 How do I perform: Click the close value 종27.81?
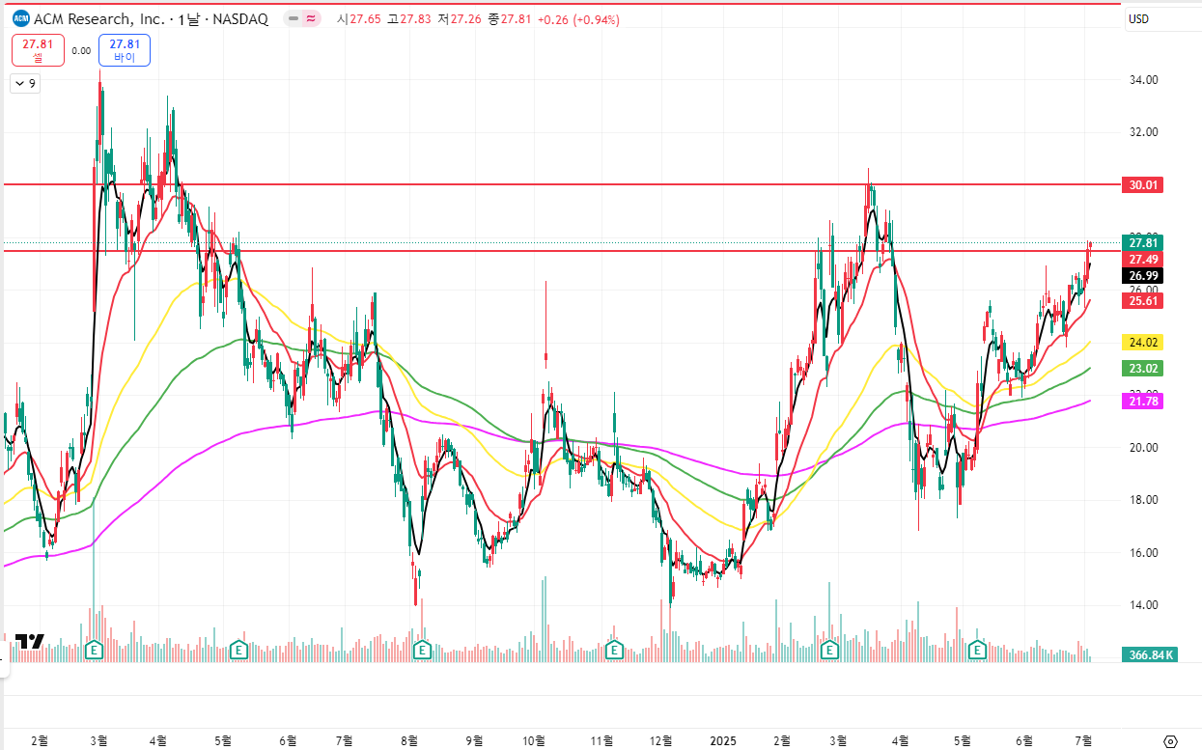pyautogui.click(x=509, y=18)
